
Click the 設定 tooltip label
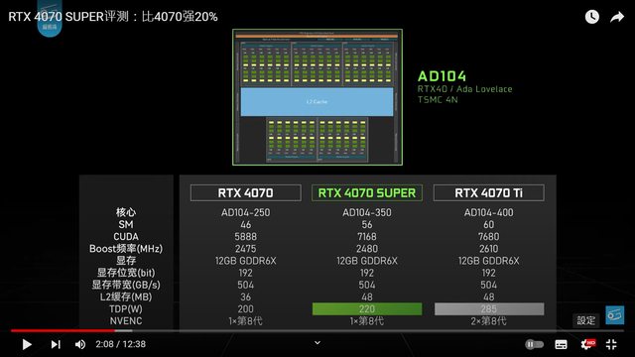585,320
